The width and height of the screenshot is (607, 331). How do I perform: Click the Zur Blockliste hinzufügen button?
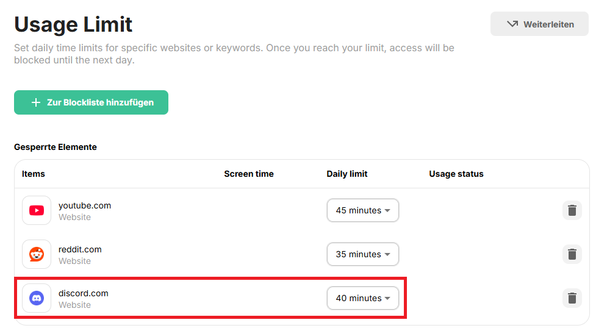tap(91, 102)
